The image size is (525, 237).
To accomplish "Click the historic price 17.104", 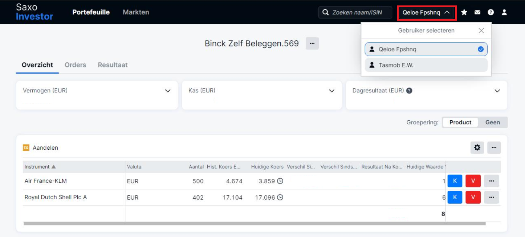I will tap(233, 197).
